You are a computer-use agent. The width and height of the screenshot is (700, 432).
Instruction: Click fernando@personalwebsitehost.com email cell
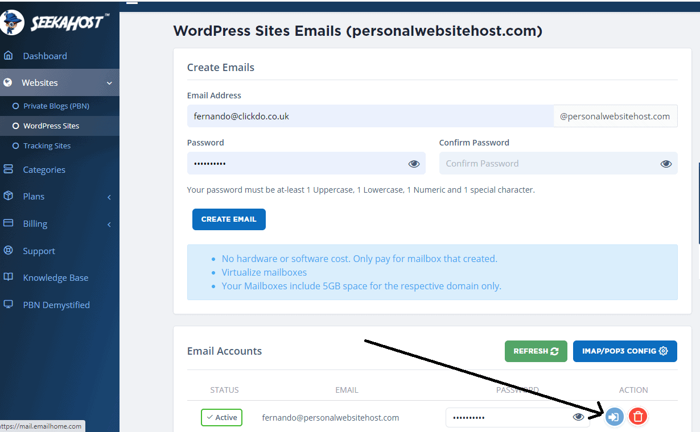[331, 417]
